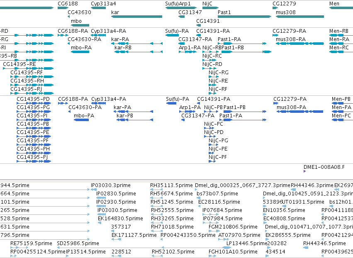Screen dimensions: 353x258
Task: Open the CG12279-RA transcript label
Action: 289,31
